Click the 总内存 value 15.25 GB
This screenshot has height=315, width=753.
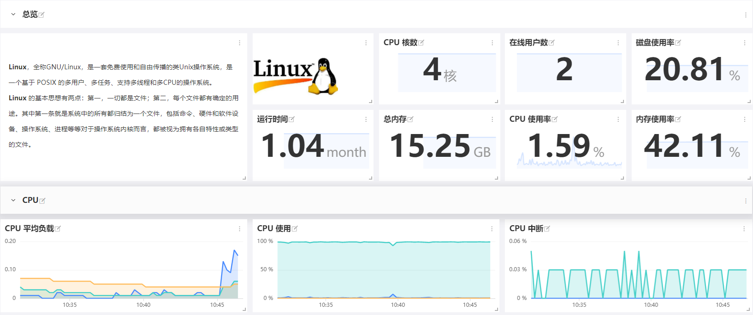tap(440, 146)
